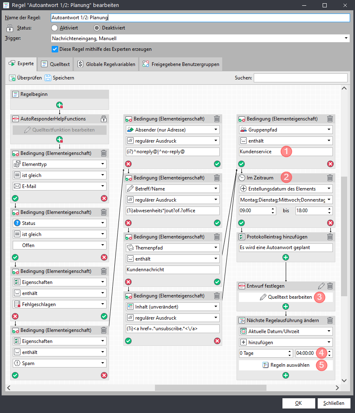Add a step below Quelltext bearbeiten
Image resolution: width=355 pixels, height=413 pixels.
(x=286, y=306)
